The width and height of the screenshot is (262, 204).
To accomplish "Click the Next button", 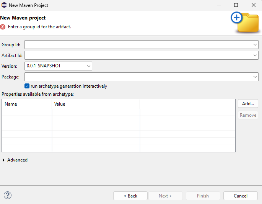I will [x=165, y=196].
